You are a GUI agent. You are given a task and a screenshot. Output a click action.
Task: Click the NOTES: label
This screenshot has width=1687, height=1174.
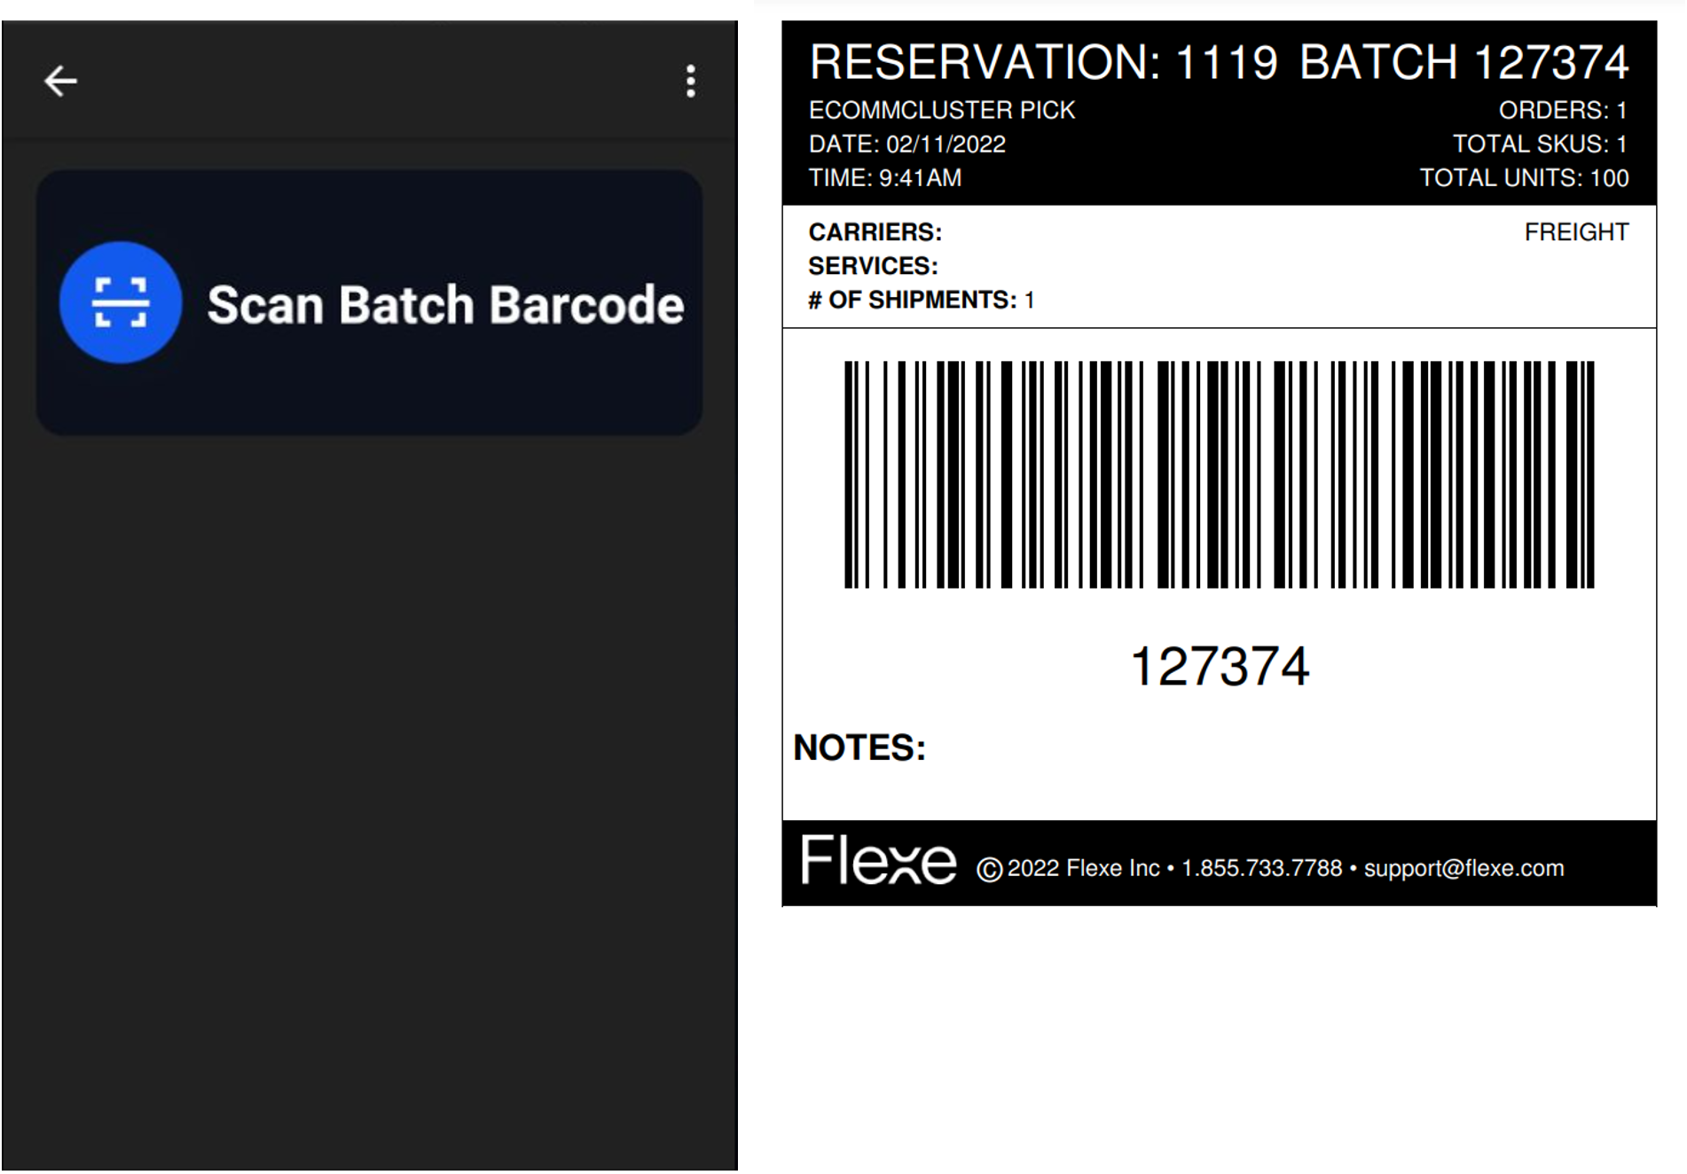859,747
